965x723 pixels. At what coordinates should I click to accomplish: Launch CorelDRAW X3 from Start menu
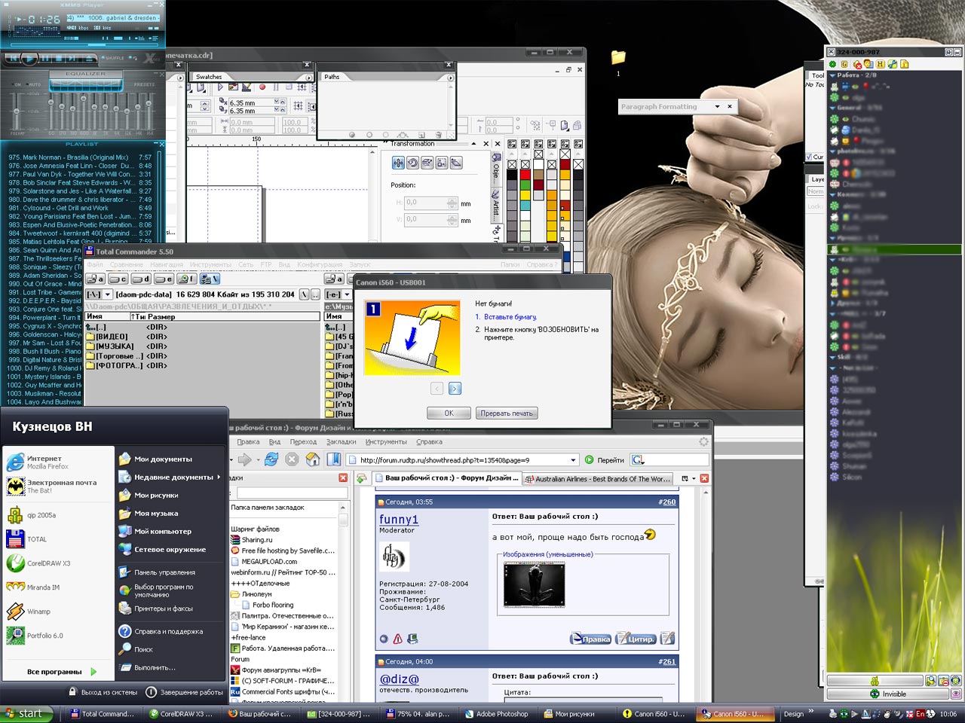(39, 563)
